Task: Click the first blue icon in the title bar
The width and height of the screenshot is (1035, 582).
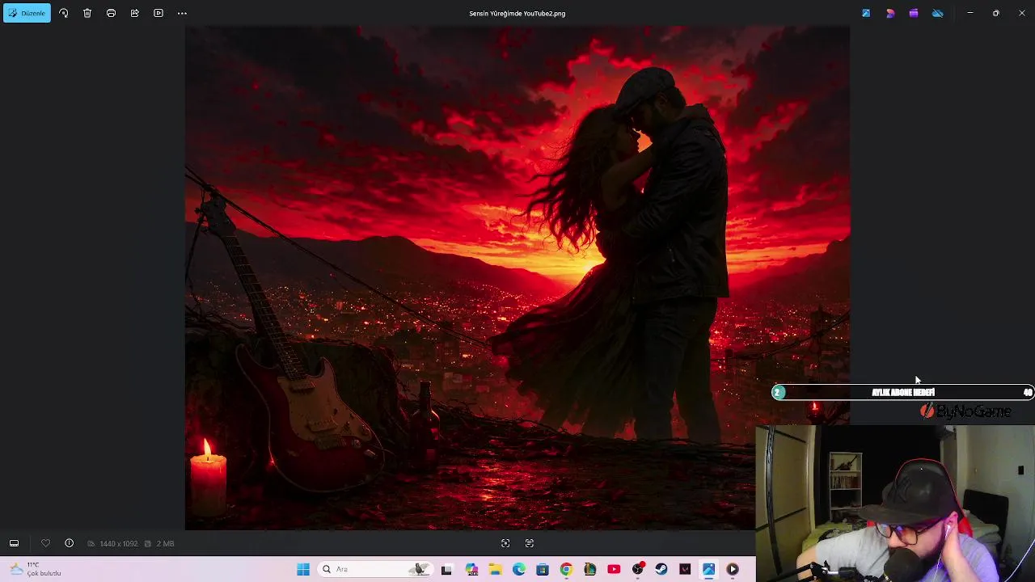Action: [x=866, y=13]
